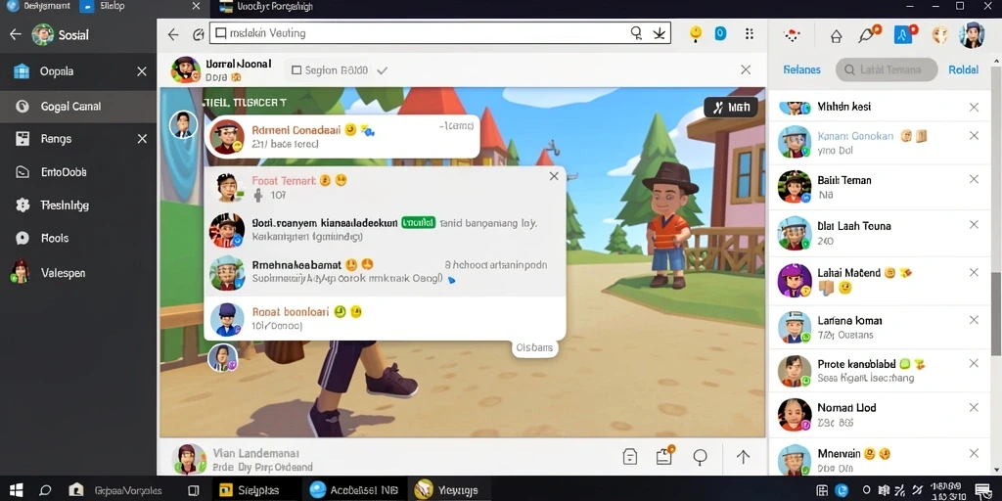Focus the mslakin Veuting address field

(x=439, y=33)
